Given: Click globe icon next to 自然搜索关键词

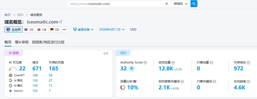Looking at the screenshot, I should pos(182,81).
